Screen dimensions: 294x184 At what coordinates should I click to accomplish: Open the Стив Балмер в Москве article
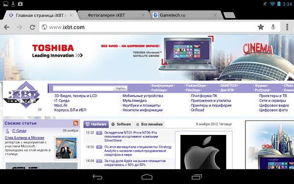click(24, 138)
